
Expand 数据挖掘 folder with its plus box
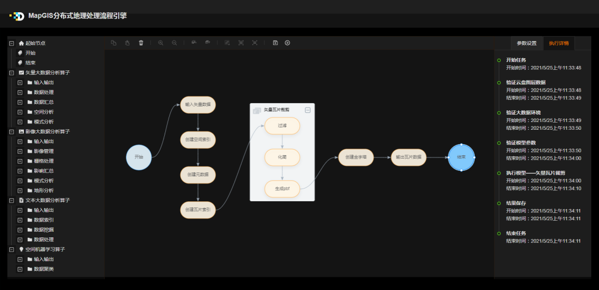tap(20, 230)
